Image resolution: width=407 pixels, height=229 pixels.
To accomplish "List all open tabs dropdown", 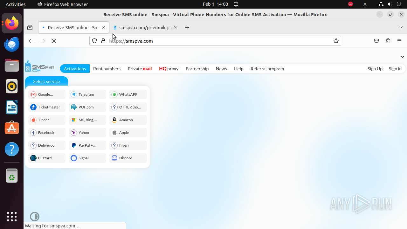I will pos(401,27).
